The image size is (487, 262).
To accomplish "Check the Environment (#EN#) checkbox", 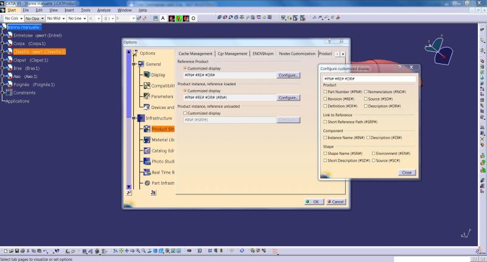I will click(x=374, y=153).
